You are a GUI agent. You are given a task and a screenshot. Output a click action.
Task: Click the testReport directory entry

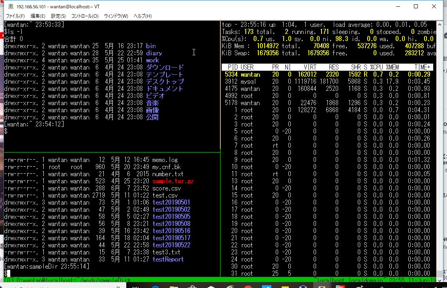point(168,260)
